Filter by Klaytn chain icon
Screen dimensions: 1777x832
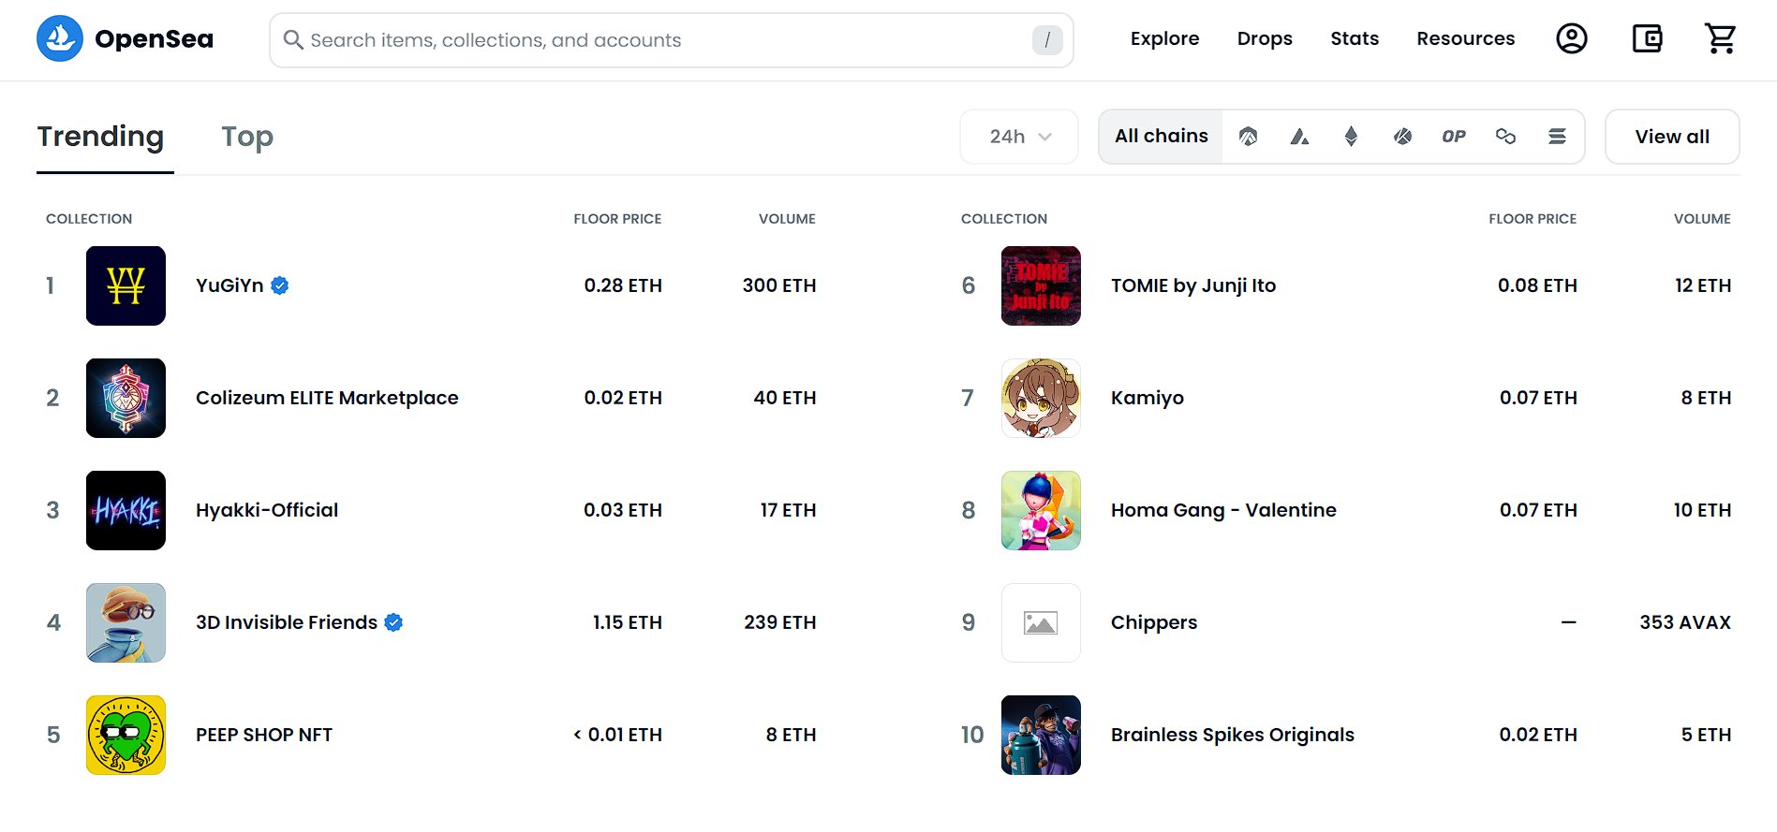click(x=1402, y=137)
